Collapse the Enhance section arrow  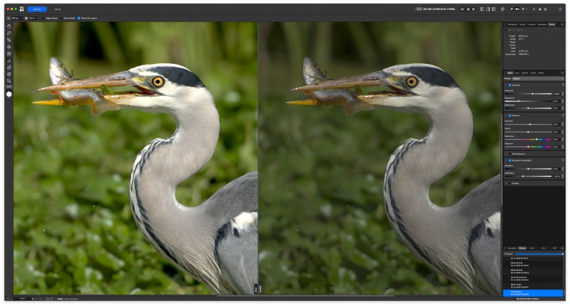506,116
